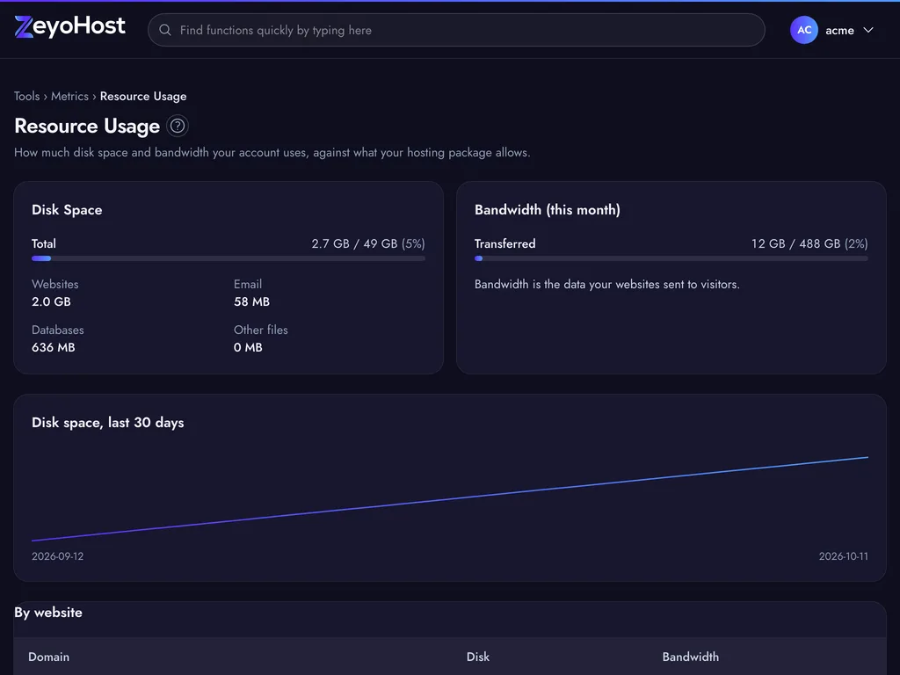Click the Resource Usage breadcrumb text
Image resolution: width=900 pixels, height=675 pixels.
point(143,96)
